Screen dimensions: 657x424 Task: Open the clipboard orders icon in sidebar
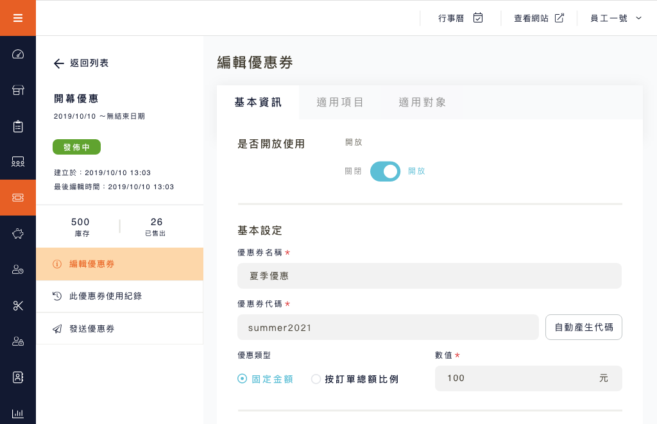tap(17, 126)
